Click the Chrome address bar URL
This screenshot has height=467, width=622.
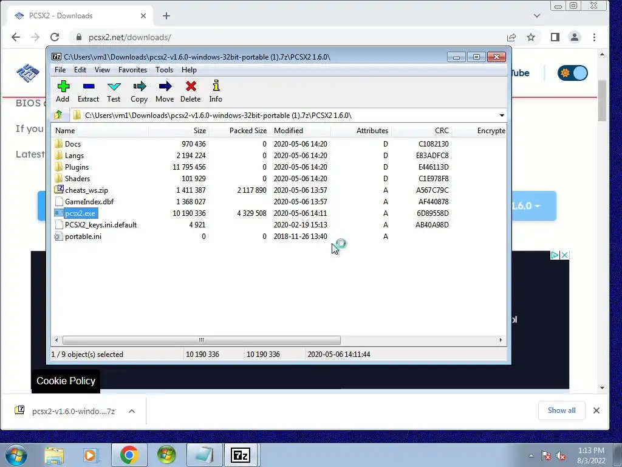coord(130,37)
